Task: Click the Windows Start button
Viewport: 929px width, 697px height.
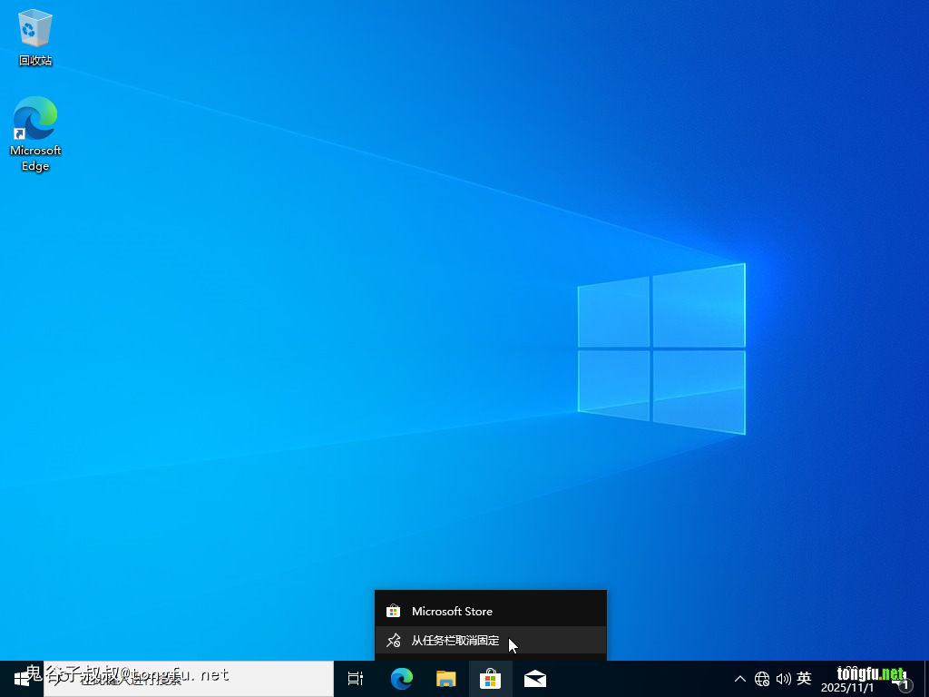Action: tap(22, 678)
